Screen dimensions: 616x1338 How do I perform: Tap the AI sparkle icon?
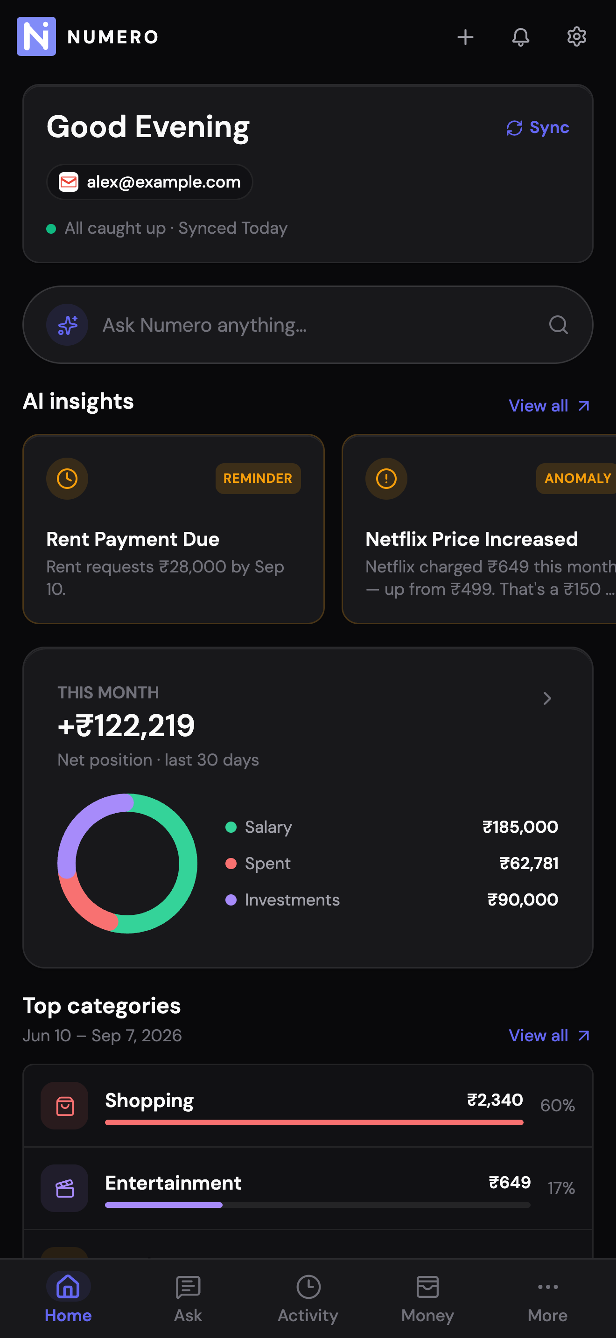coord(68,325)
